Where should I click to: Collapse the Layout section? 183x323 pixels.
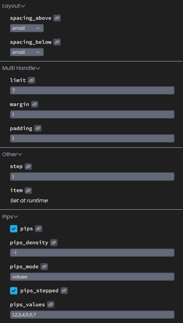point(14,5)
